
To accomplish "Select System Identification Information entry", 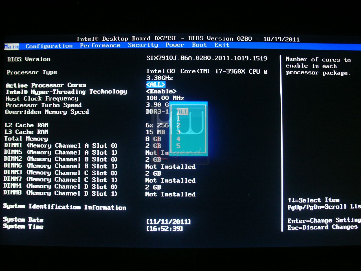I will click(x=65, y=207).
